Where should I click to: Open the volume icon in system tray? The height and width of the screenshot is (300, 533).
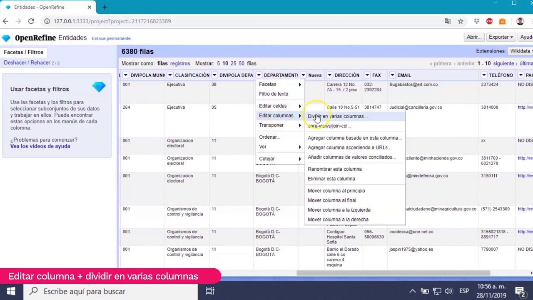click(448, 291)
